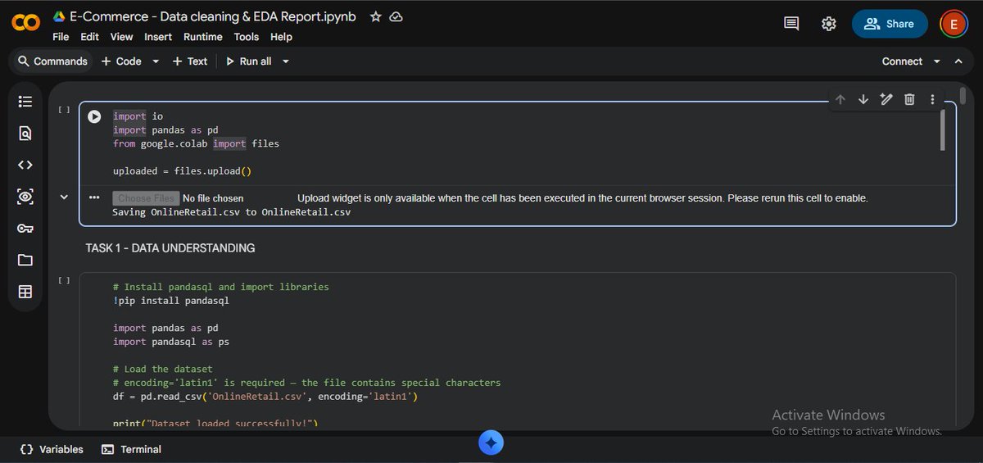Add a new Code cell
Viewport: 983px width, 463px height.
pos(121,61)
